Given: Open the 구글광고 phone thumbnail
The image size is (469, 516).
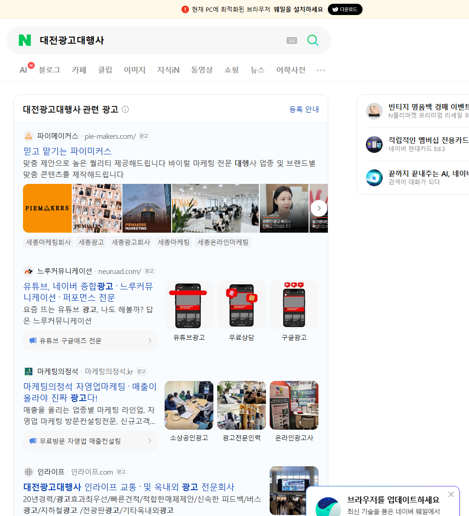Looking at the screenshot, I should point(294,305).
